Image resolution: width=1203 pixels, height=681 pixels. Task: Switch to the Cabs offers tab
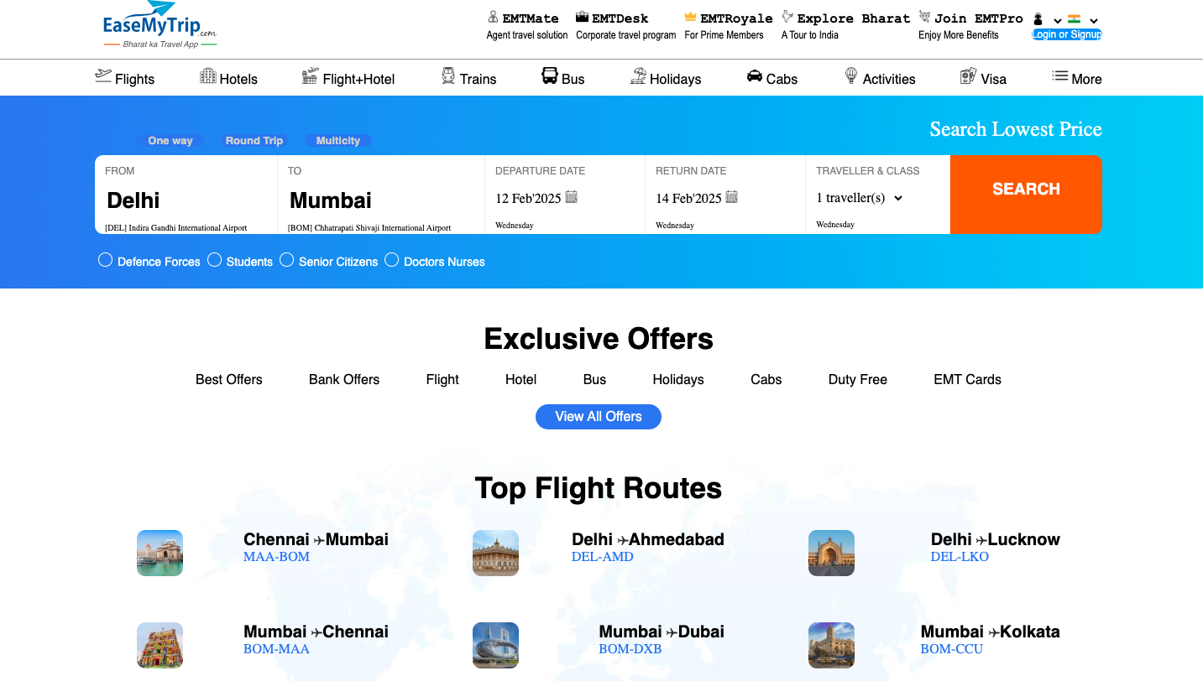coord(766,379)
